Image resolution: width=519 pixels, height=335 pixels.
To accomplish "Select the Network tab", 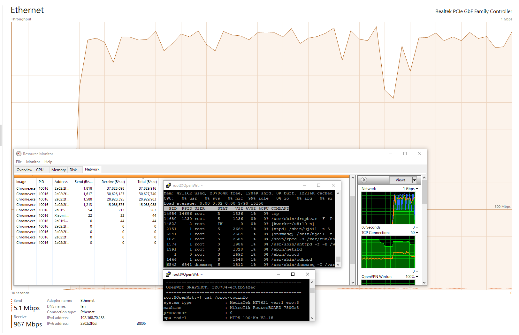I will tap(92, 169).
